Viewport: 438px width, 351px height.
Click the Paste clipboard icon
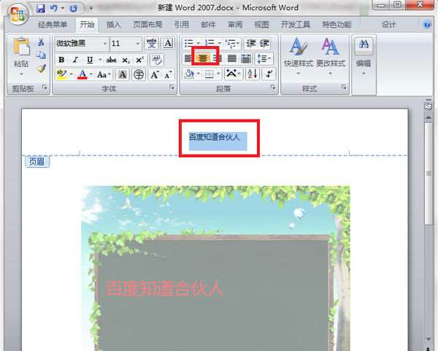tap(21, 47)
